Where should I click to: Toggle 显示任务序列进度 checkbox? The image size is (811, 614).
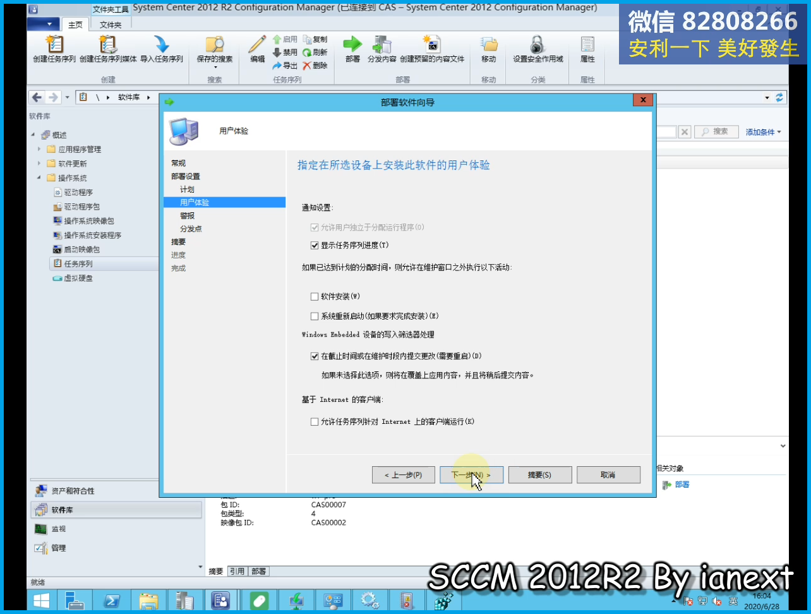click(x=315, y=245)
